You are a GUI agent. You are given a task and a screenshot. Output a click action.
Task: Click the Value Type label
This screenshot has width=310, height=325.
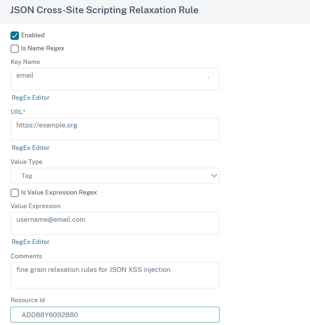[26, 162]
